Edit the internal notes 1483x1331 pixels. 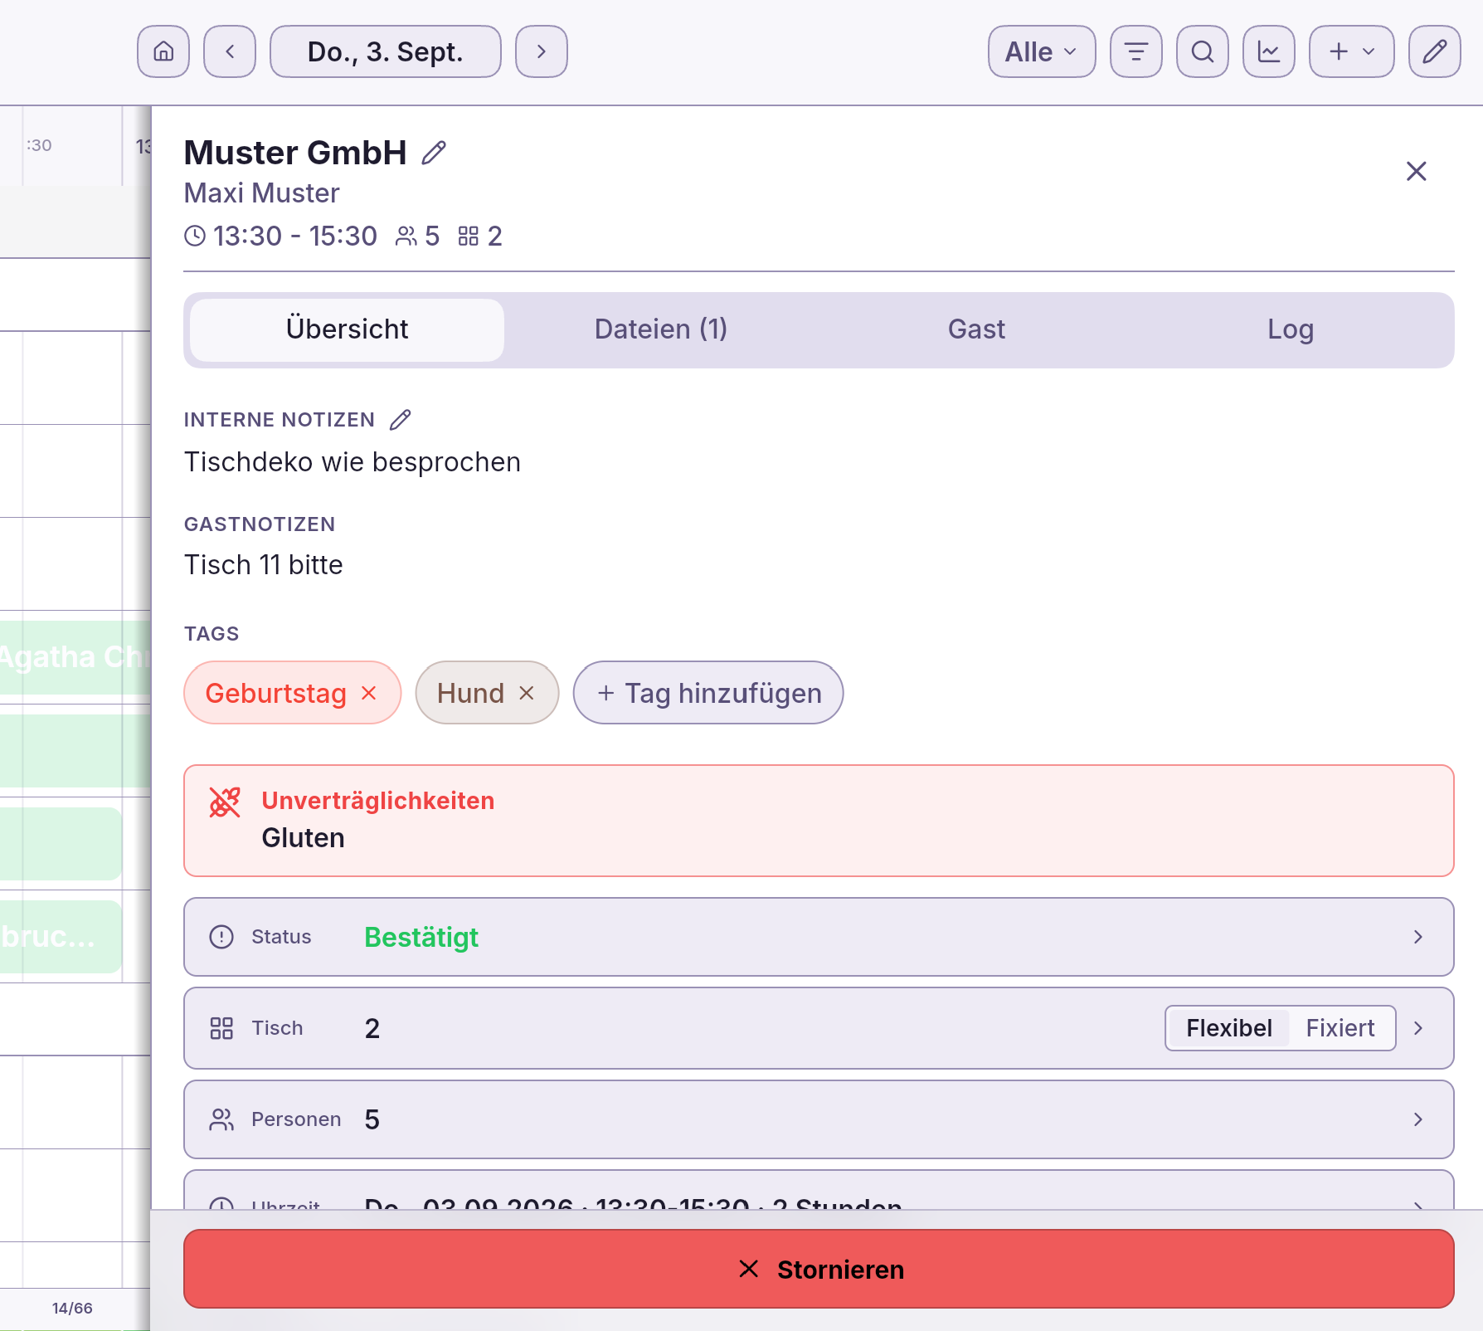[x=401, y=420]
